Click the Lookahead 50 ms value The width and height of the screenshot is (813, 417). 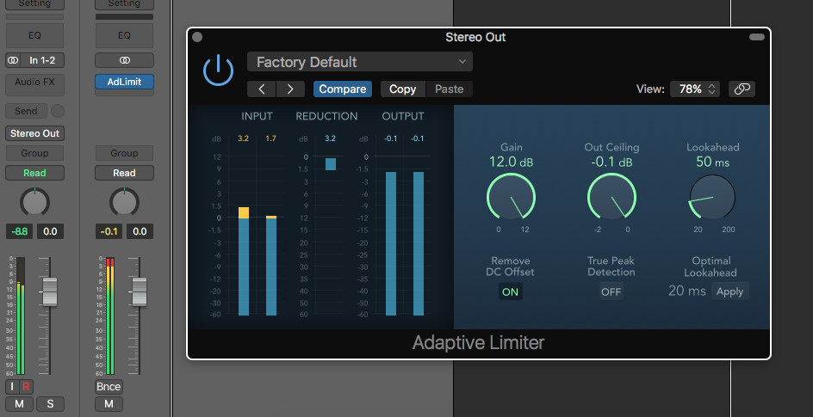pos(712,162)
